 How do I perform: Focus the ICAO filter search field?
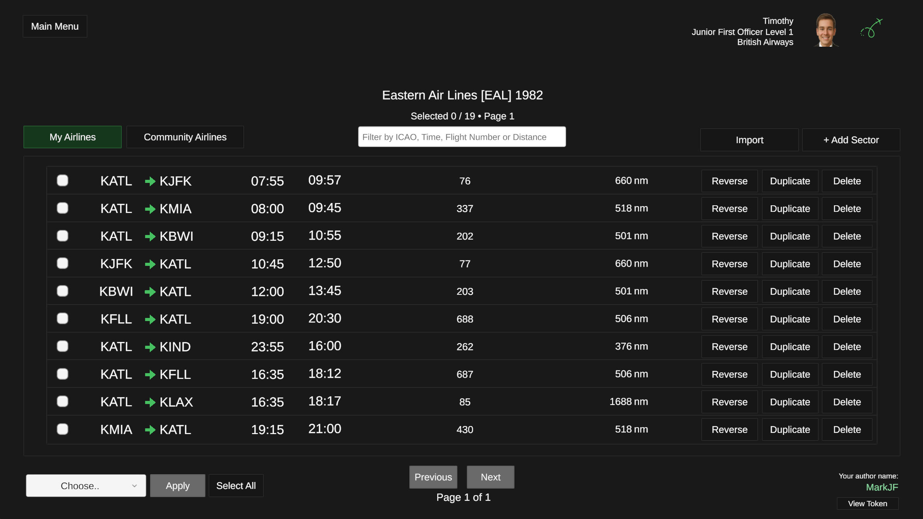click(x=461, y=137)
